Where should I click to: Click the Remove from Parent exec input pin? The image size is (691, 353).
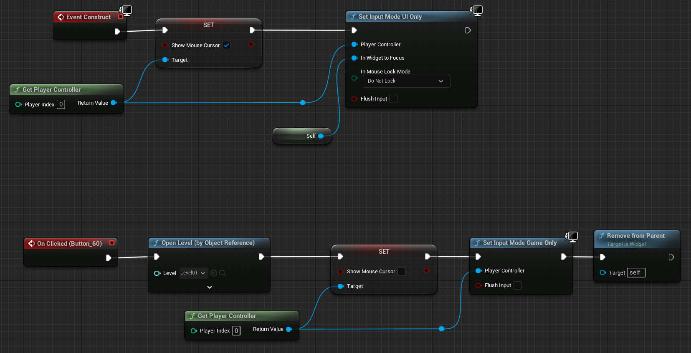tap(602, 257)
